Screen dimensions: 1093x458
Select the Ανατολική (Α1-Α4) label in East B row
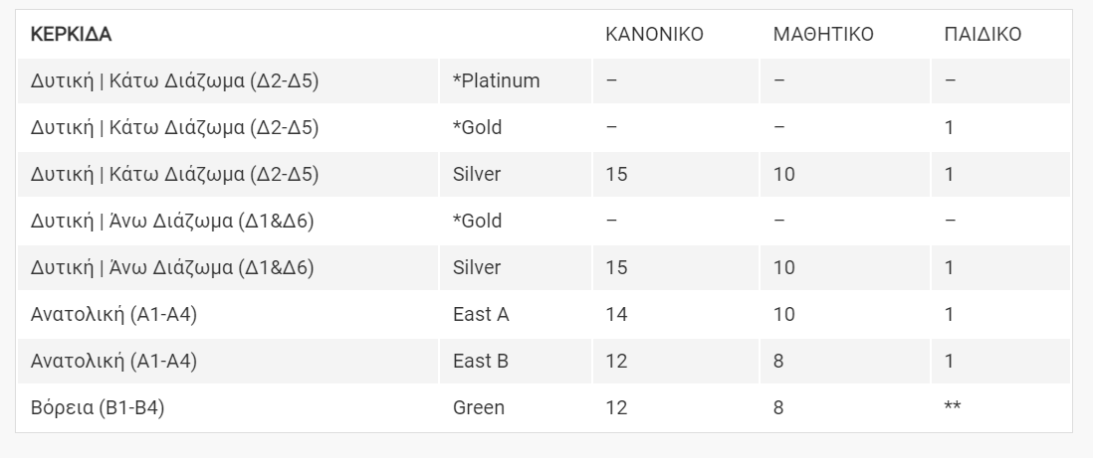(x=113, y=362)
